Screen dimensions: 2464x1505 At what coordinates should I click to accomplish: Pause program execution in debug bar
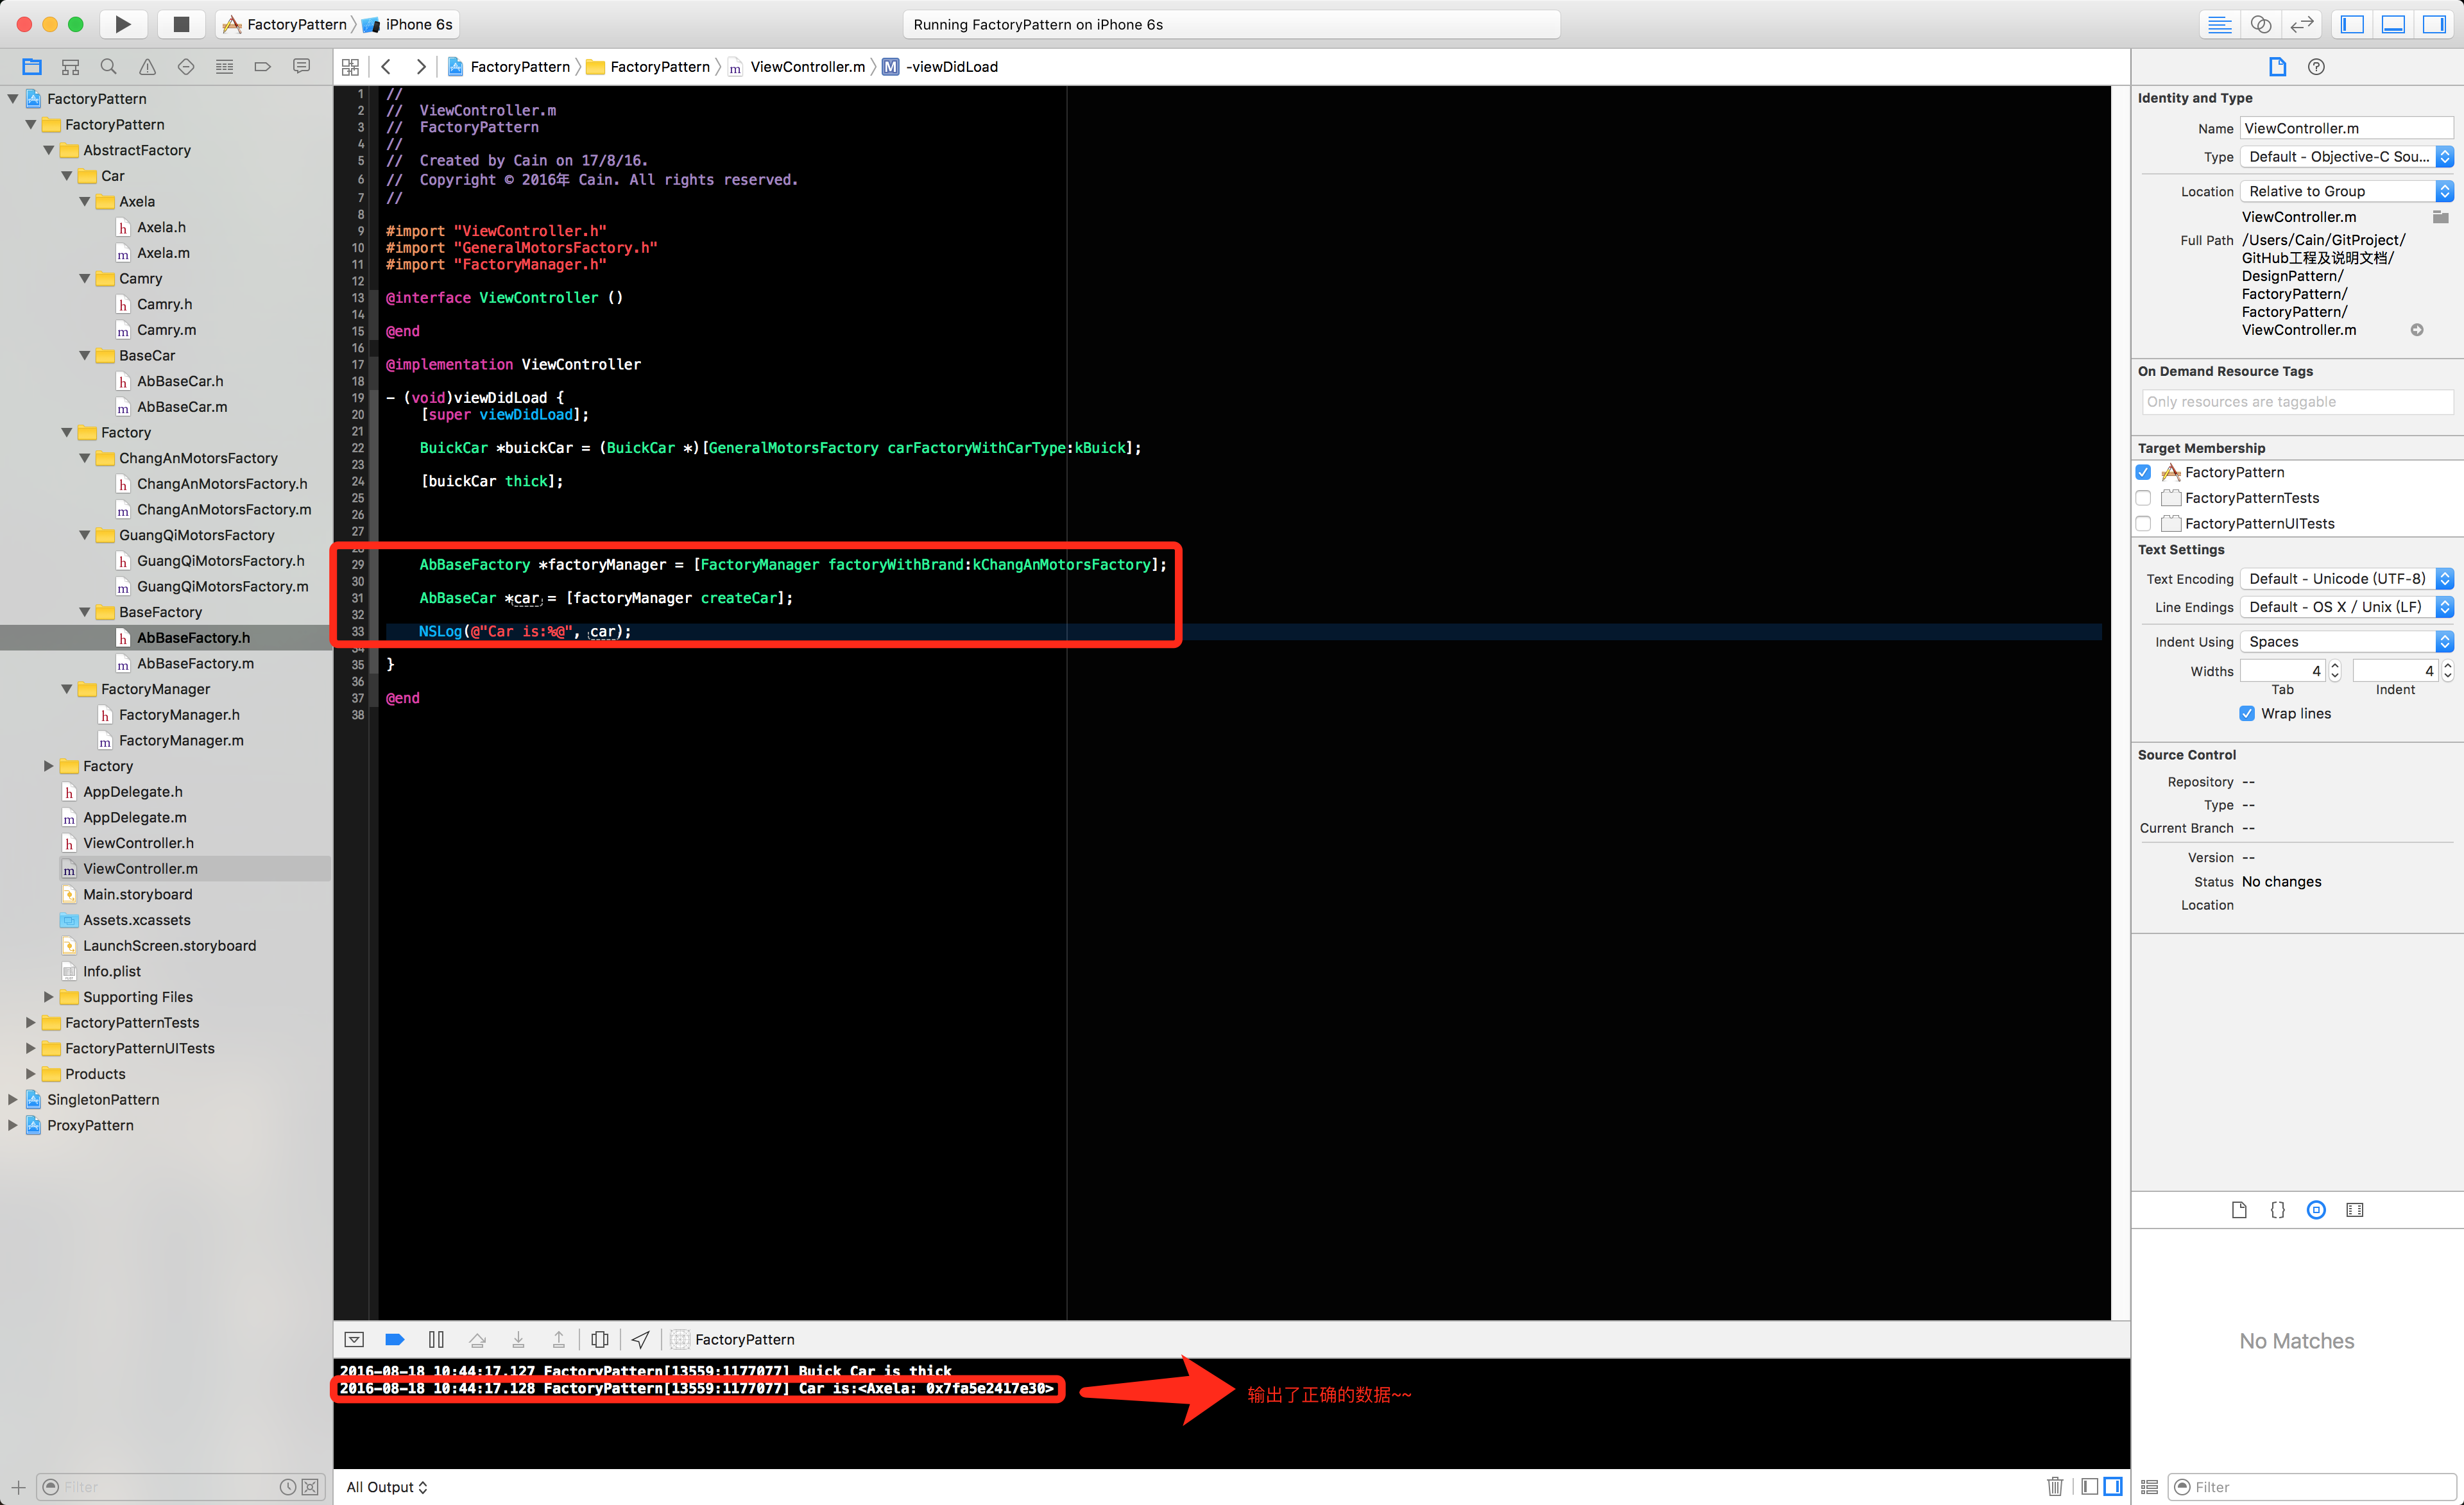[x=436, y=1339]
